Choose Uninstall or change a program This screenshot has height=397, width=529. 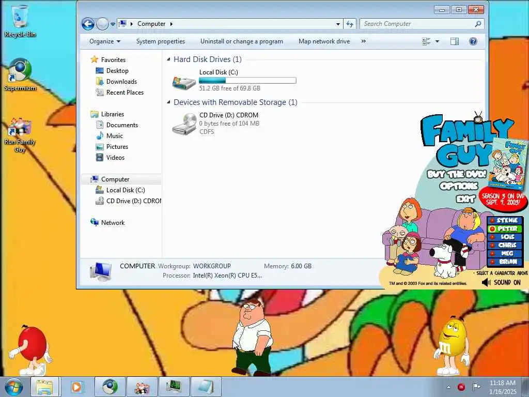coord(242,41)
